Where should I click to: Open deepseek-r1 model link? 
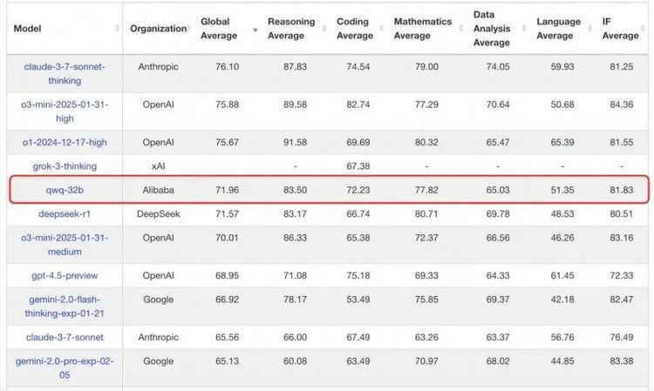point(65,213)
